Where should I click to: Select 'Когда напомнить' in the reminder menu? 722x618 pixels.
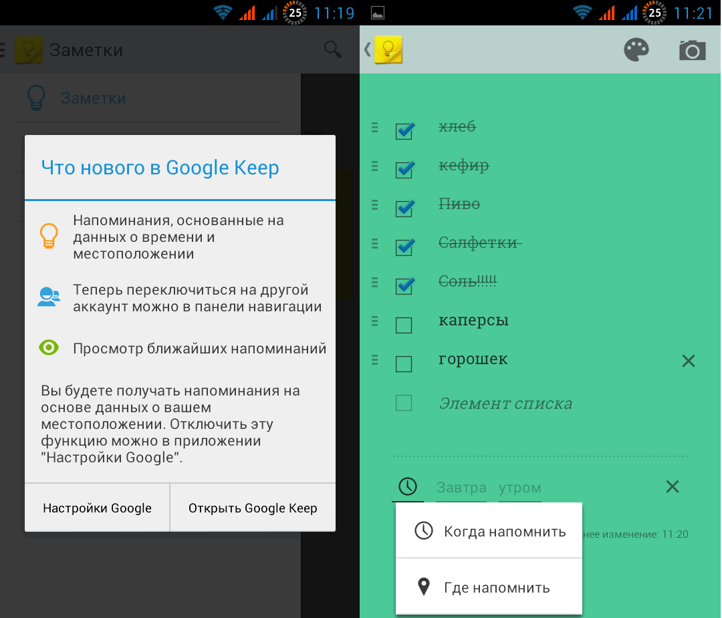click(489, 530)
